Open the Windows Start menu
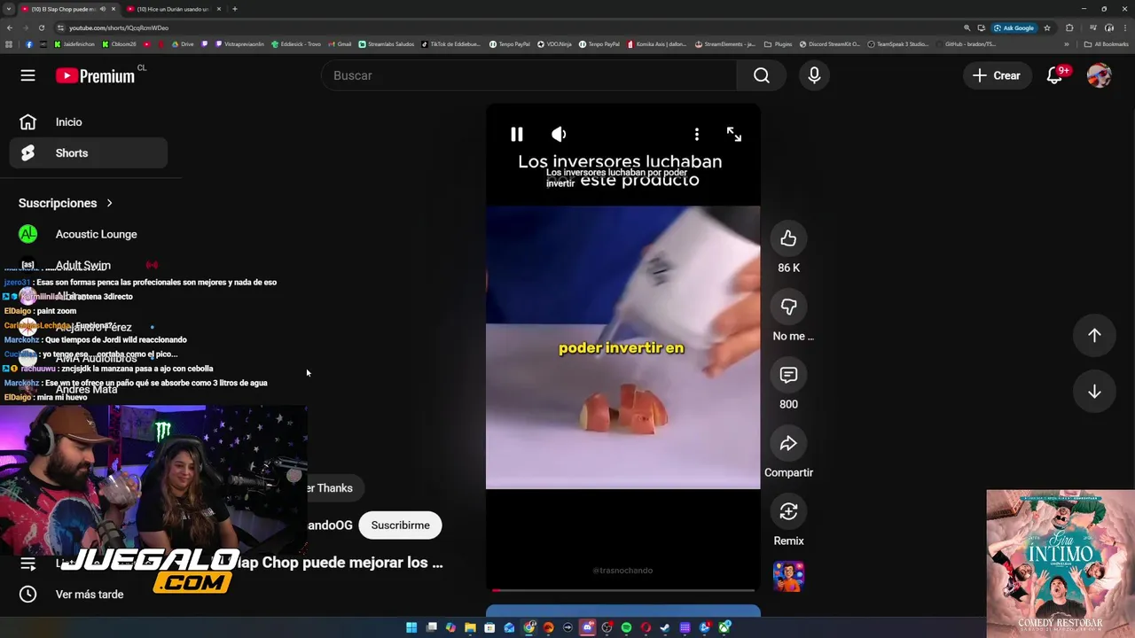1135x638 pixels. (x=411, y=627)
